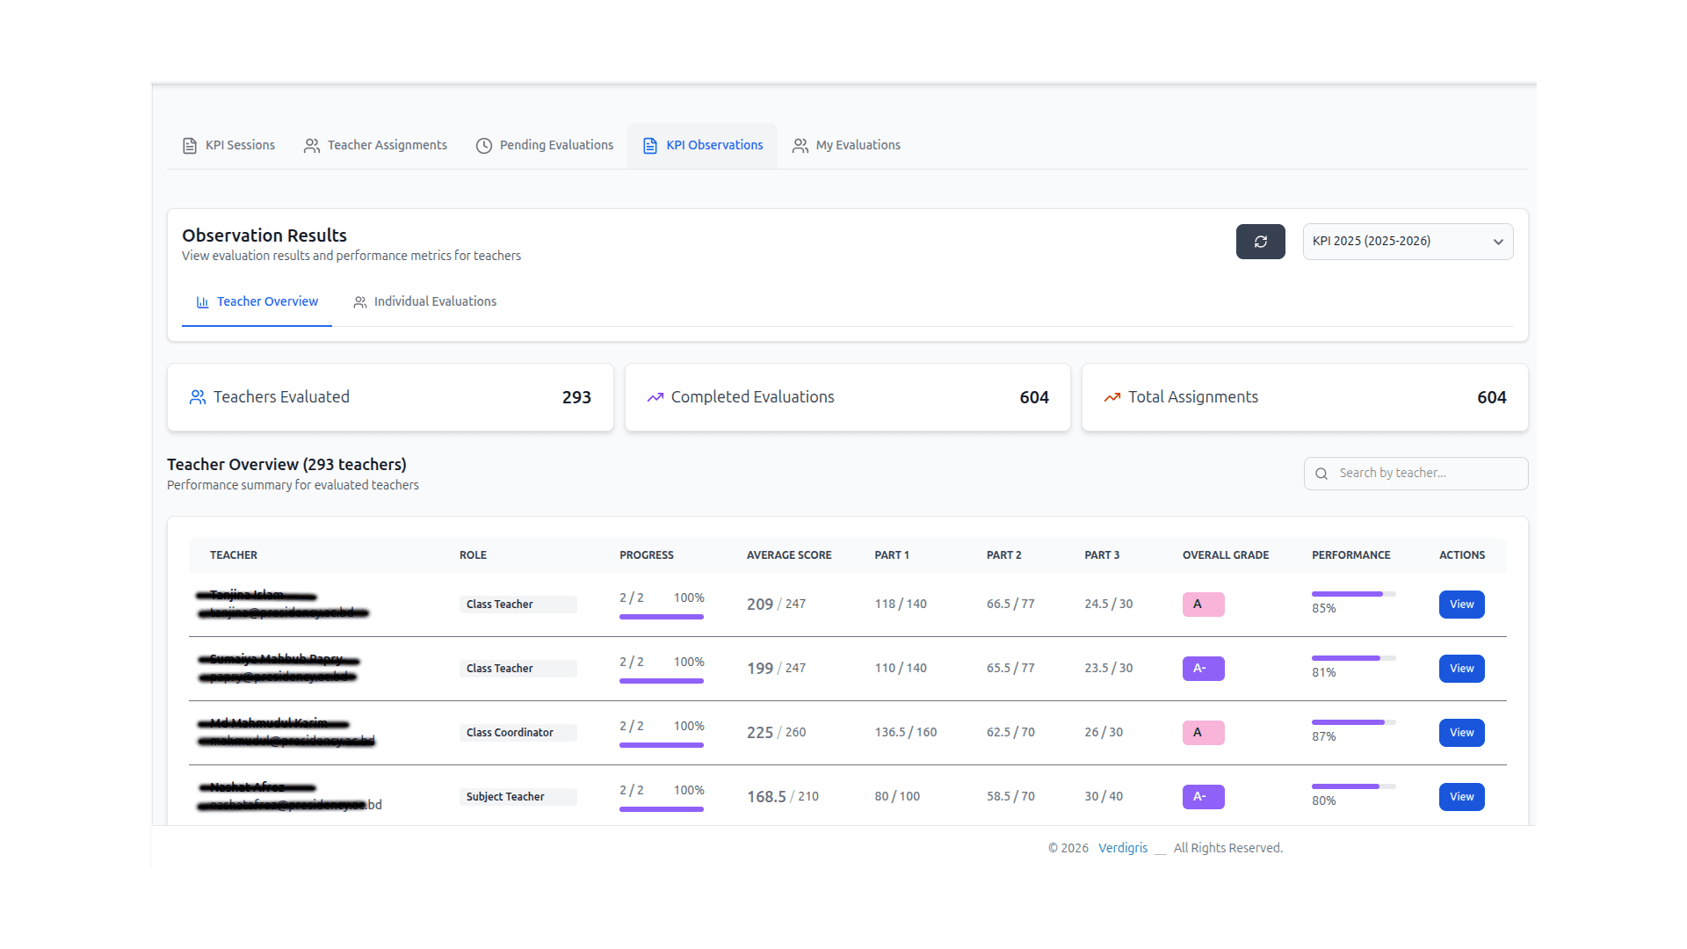Viewport: 1687px width, 949px height.
Task: Click the Pending Evaluations clock icon
Action: coord(483,146)
